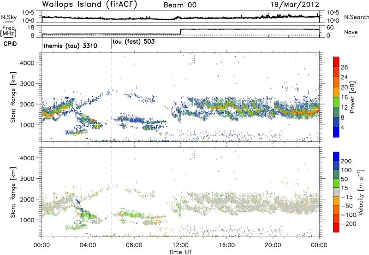
Task: Click velocity colorbar value -15
Action: 347,197
